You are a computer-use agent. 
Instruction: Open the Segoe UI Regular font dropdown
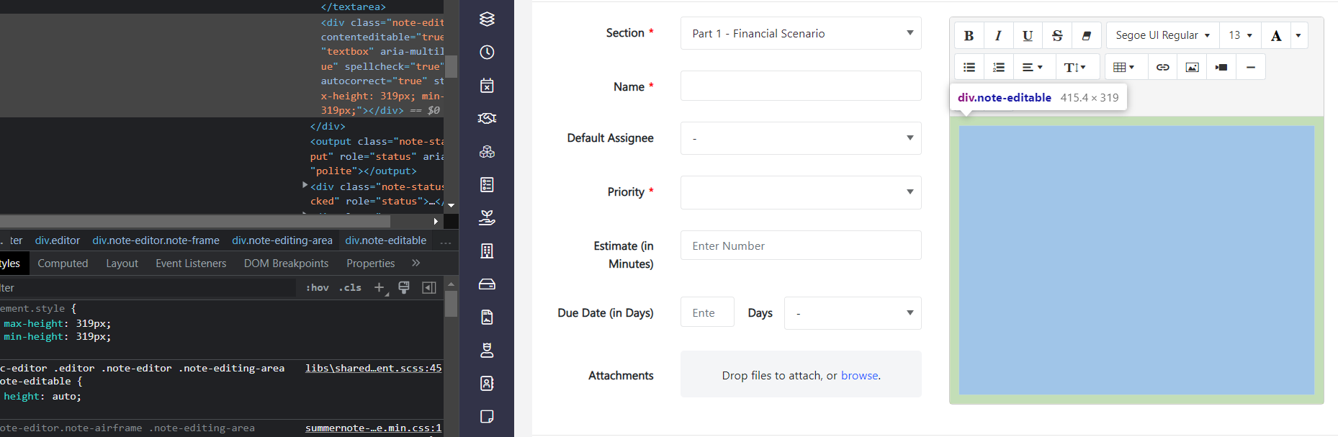[x=1162, y=35]
